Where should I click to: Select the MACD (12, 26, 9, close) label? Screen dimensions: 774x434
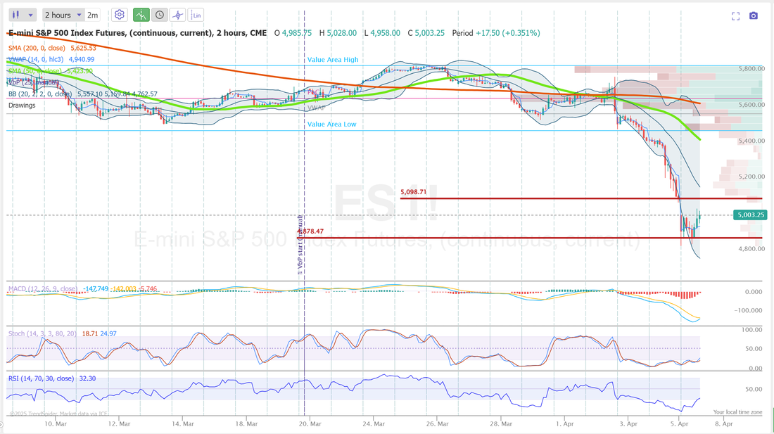point(42,288)
